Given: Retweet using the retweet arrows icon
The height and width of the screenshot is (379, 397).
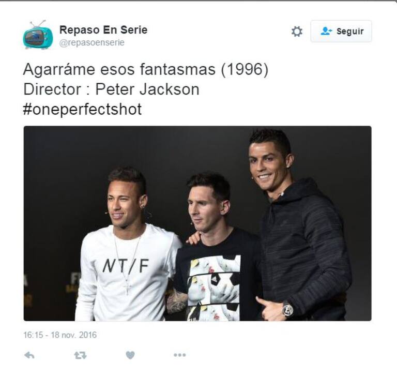Looking at the screenshot, I should point(81,355).
